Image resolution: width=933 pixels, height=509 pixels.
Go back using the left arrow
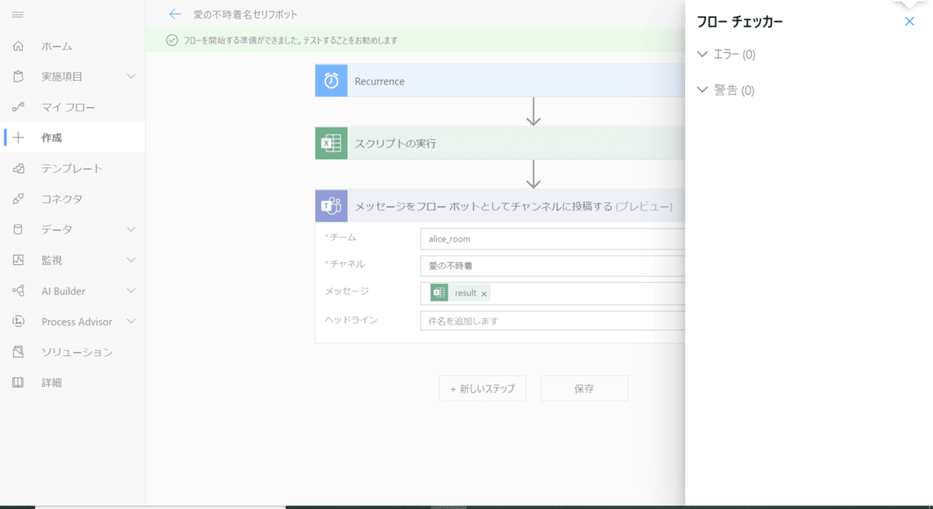(x=175, y=14)
